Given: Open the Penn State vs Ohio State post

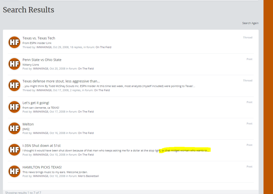Looking at the screenshot, I should tap(42, 60).
